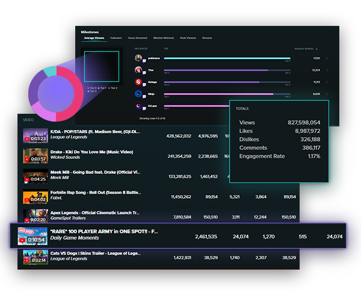Open the Fortnite Rap Song - Roll Out title
The width and height of the screenshot is (361, 301).
point(96,193)
